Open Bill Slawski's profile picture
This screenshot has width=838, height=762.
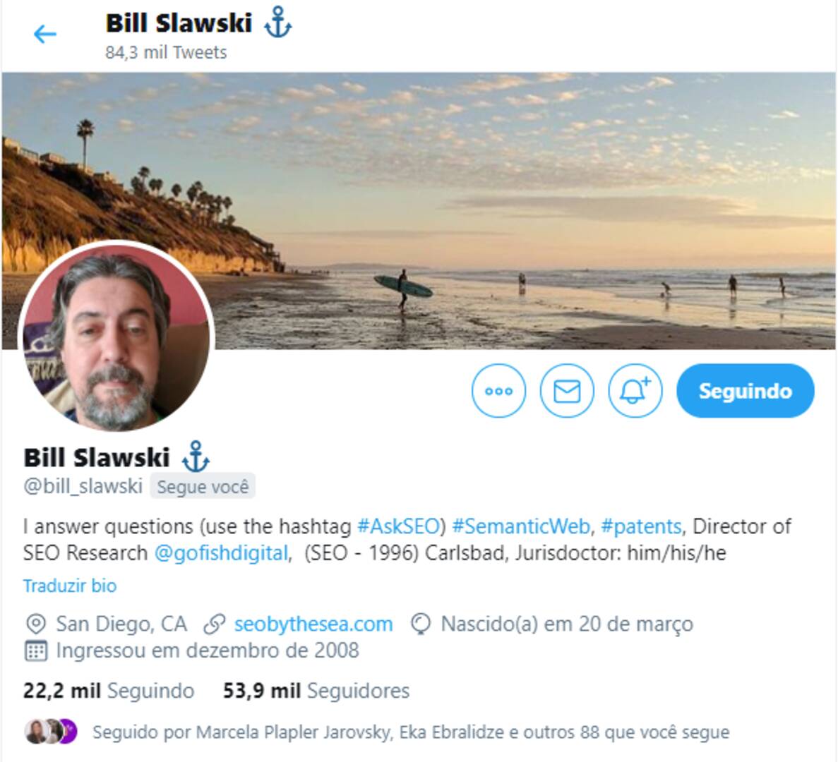point(116,337)
